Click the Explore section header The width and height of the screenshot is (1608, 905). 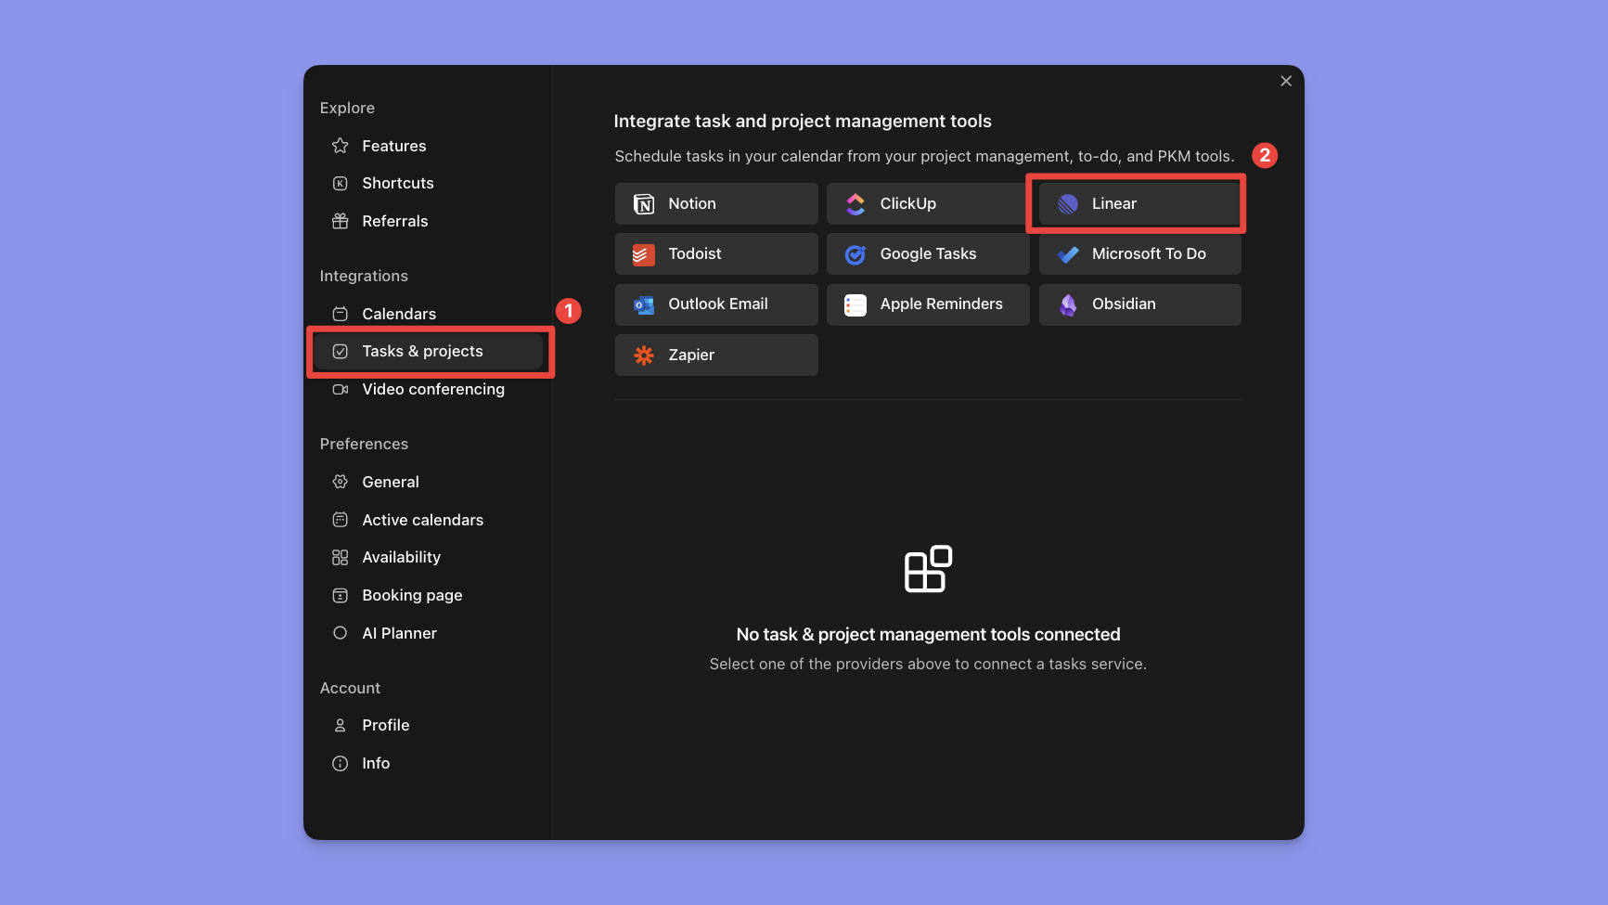tap(347, 109)
